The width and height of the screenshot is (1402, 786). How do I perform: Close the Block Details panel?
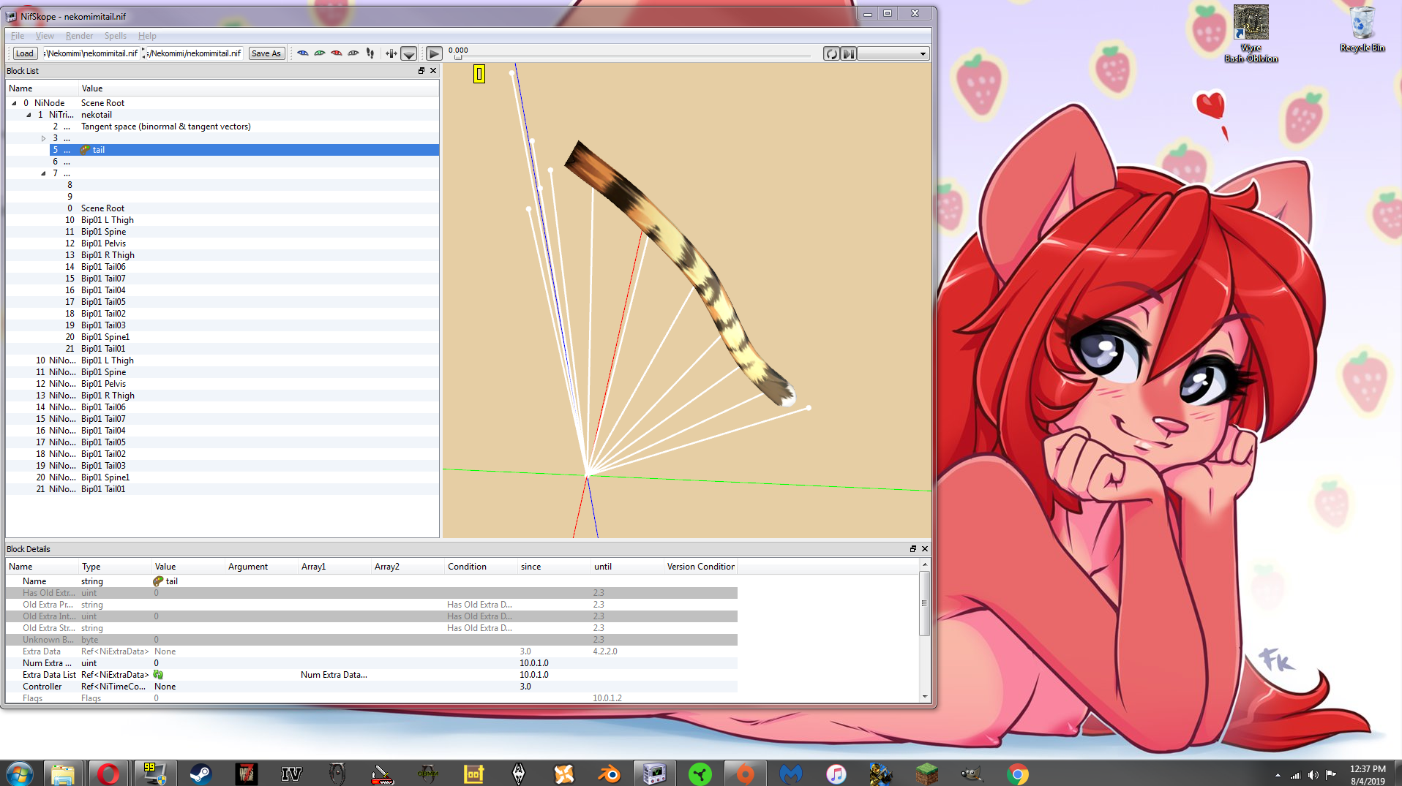point(925,549)
